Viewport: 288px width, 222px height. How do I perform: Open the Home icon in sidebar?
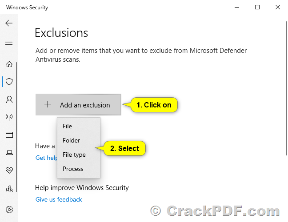[9, 64]
